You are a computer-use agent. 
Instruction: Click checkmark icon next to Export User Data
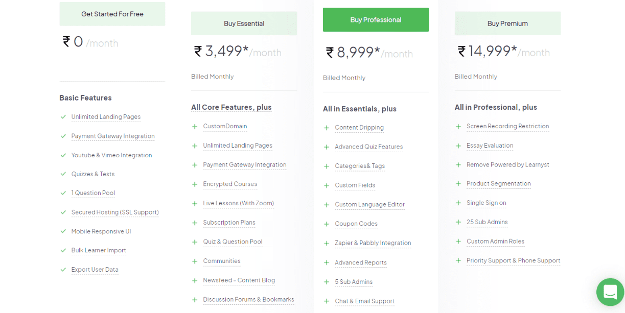coord(63,270)
